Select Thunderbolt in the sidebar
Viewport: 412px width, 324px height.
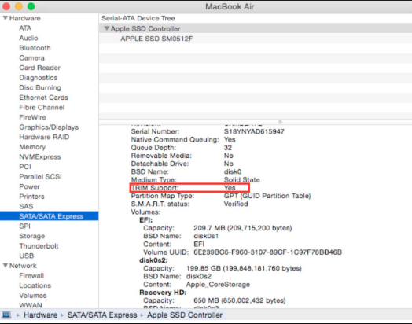click(39, 246)
